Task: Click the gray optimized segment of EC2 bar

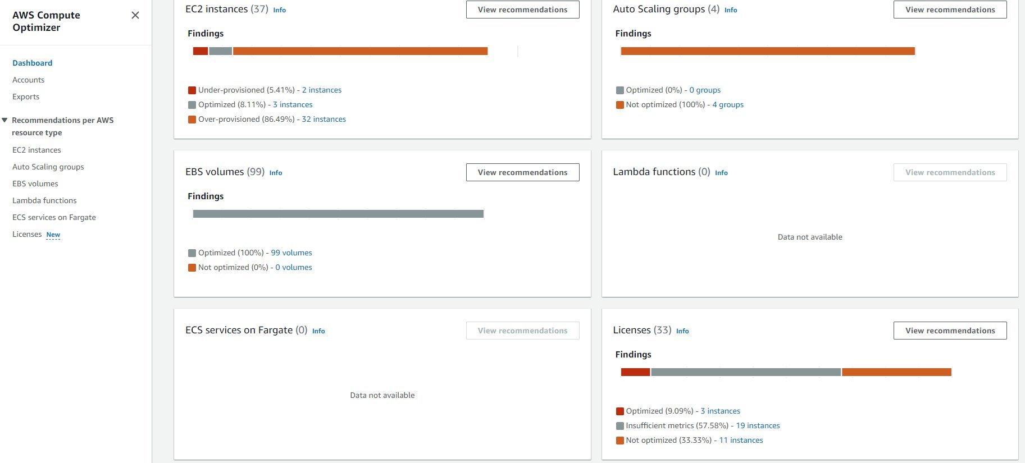Action: click(x=221, y=51)
